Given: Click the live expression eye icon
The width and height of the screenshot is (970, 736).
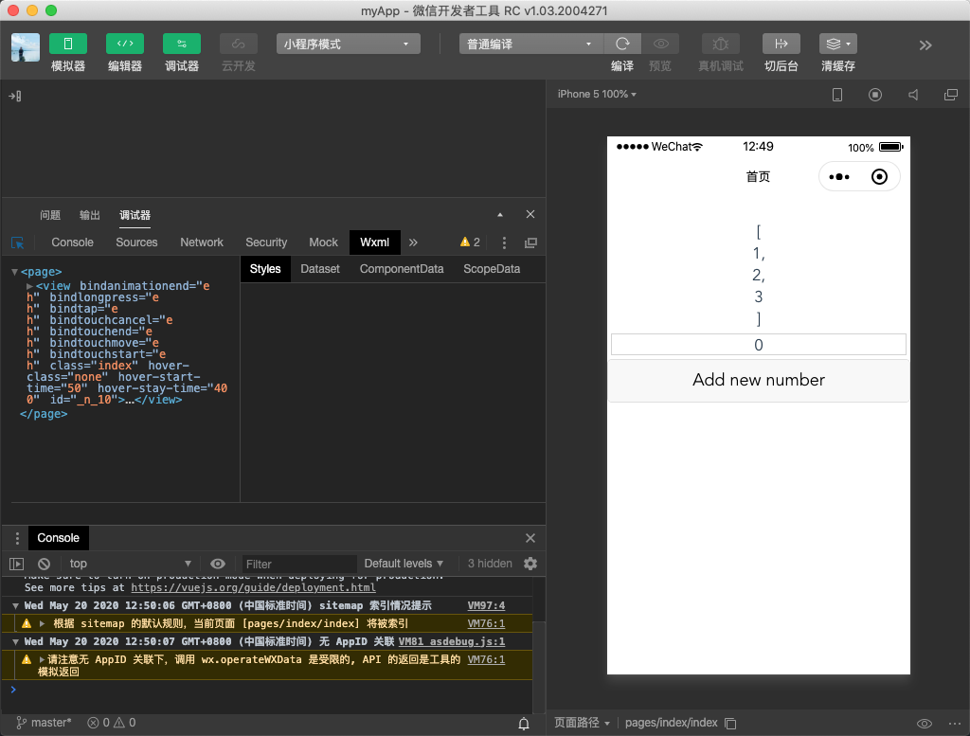Looking at the screenshot, I should pos(218,564).
